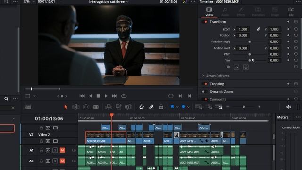Viewport: 302px width, 170px height.
Task: Toggle Position Lock padlock icon
Action: 161,107
